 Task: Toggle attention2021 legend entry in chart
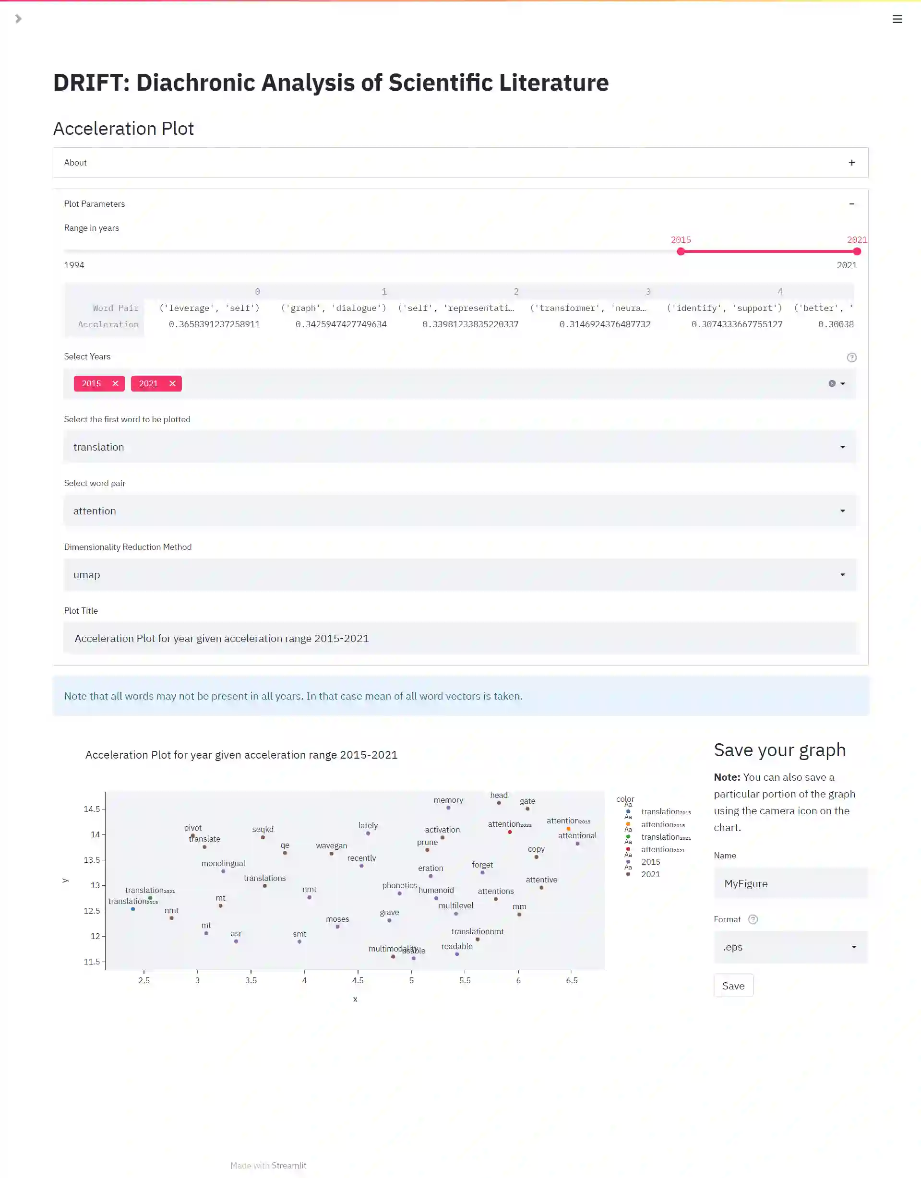point(663,849)
